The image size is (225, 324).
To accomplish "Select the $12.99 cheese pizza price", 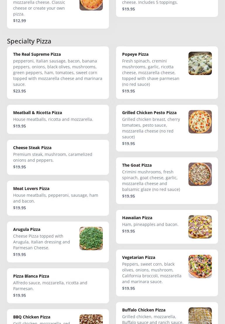I will point(20,21).
